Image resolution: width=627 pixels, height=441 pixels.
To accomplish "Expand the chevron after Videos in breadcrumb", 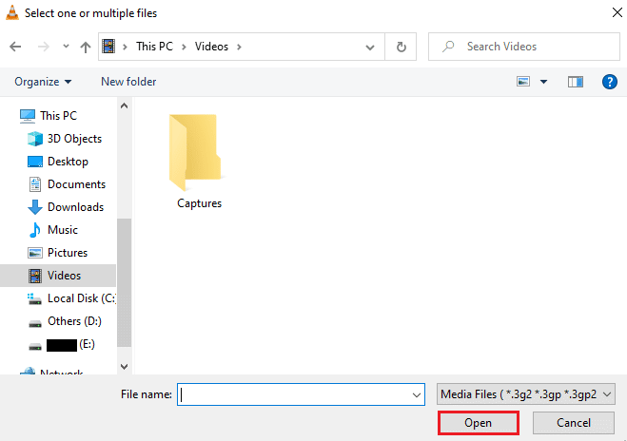I will (x=239, y=47).
